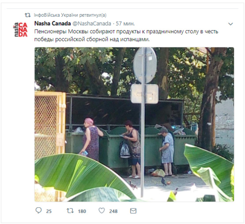Image resolution: width=245 pixels, height=224 pixels.
Task: Click the retweeted indicator icon above tweet
Action: tap(28, 15)
